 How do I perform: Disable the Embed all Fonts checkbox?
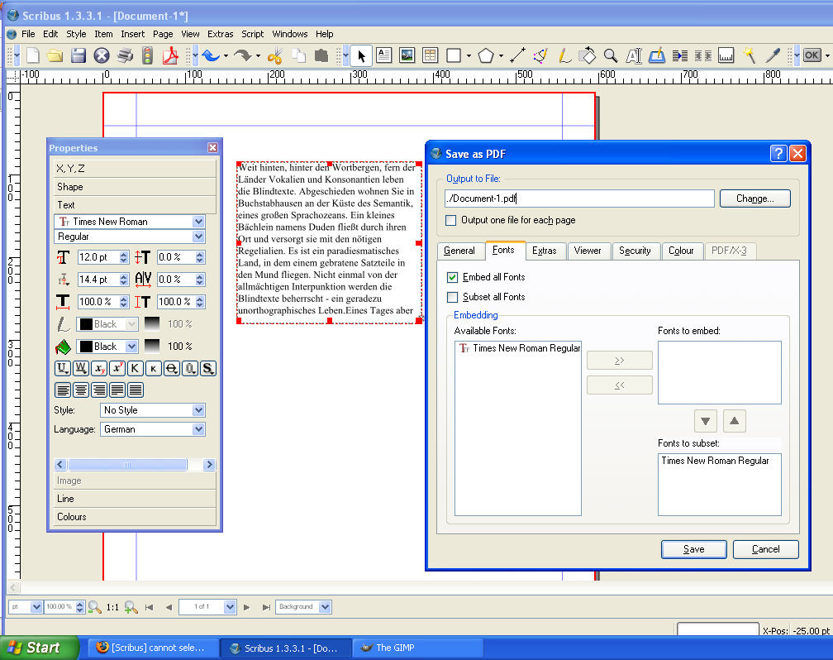pyautogui.click(x=452, y=277)
